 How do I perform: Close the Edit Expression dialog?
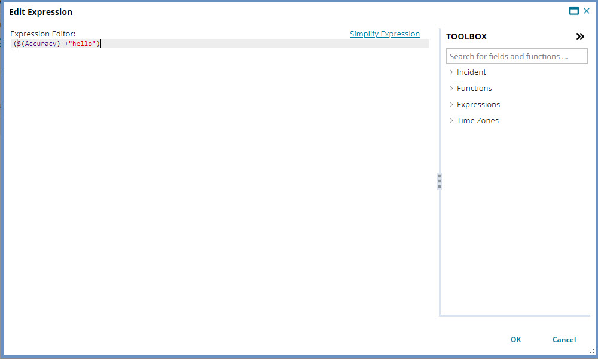pos(587,10)
